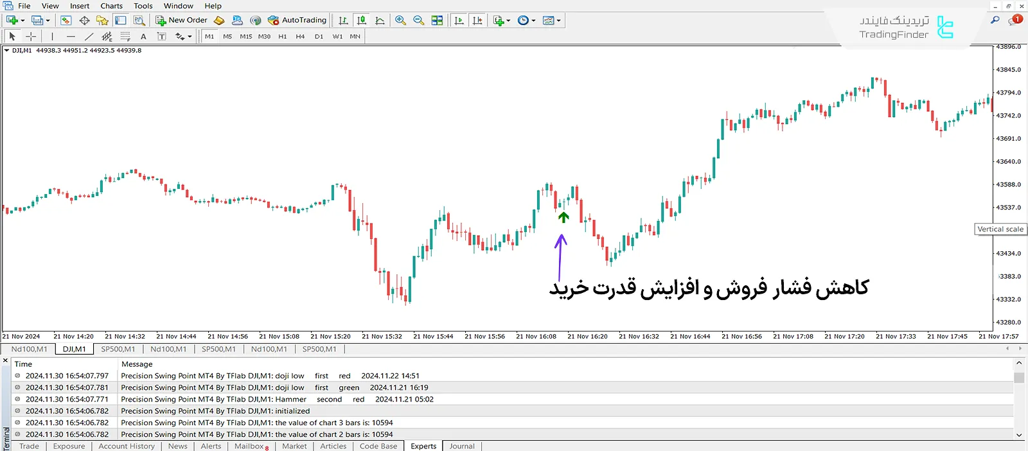Toggle chart auto scroll

(459, 21)
